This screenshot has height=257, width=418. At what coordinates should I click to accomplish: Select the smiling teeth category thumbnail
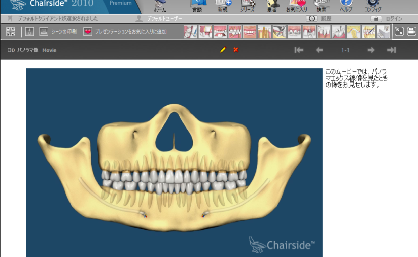tap(250, 32)
